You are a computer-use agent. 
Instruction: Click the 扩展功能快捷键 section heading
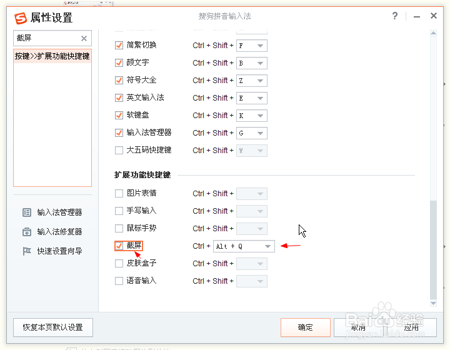[142, 175]
